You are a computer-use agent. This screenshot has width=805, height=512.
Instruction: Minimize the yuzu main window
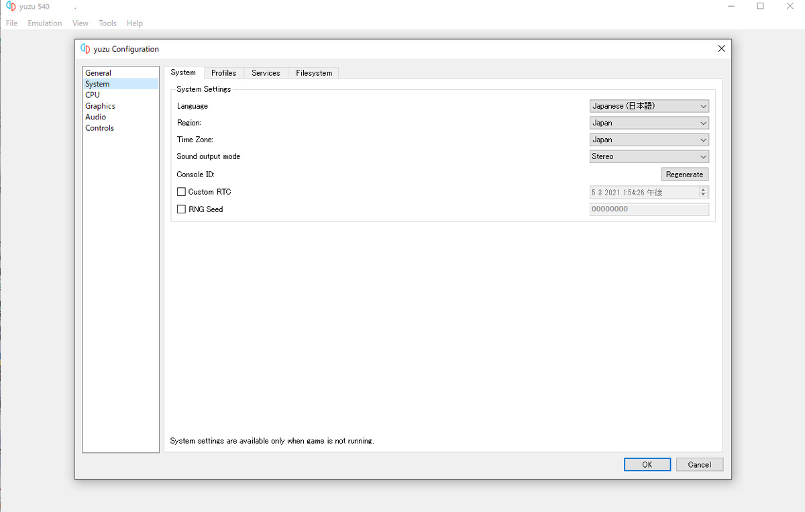click(x=730, y=6)
